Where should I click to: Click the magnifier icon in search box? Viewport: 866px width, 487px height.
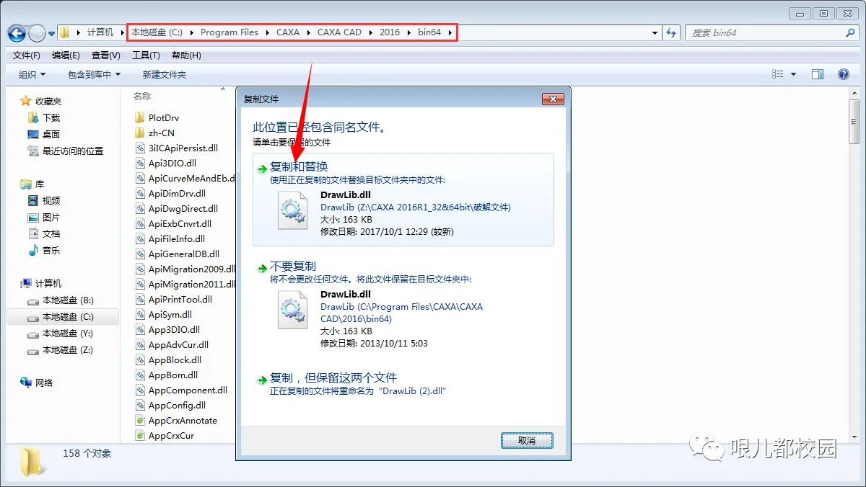pos(850,33)
